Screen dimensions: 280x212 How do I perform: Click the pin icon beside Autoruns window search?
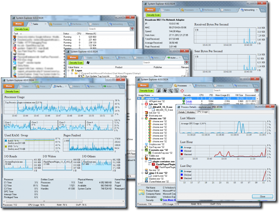187,63
